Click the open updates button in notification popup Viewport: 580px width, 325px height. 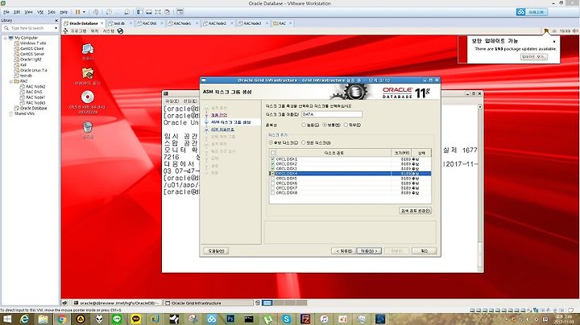pyautogui.click(x=533, y=57)
